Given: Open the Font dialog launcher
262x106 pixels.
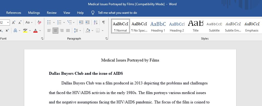Looking at the screenshot, I should click(x=42, y=39).
